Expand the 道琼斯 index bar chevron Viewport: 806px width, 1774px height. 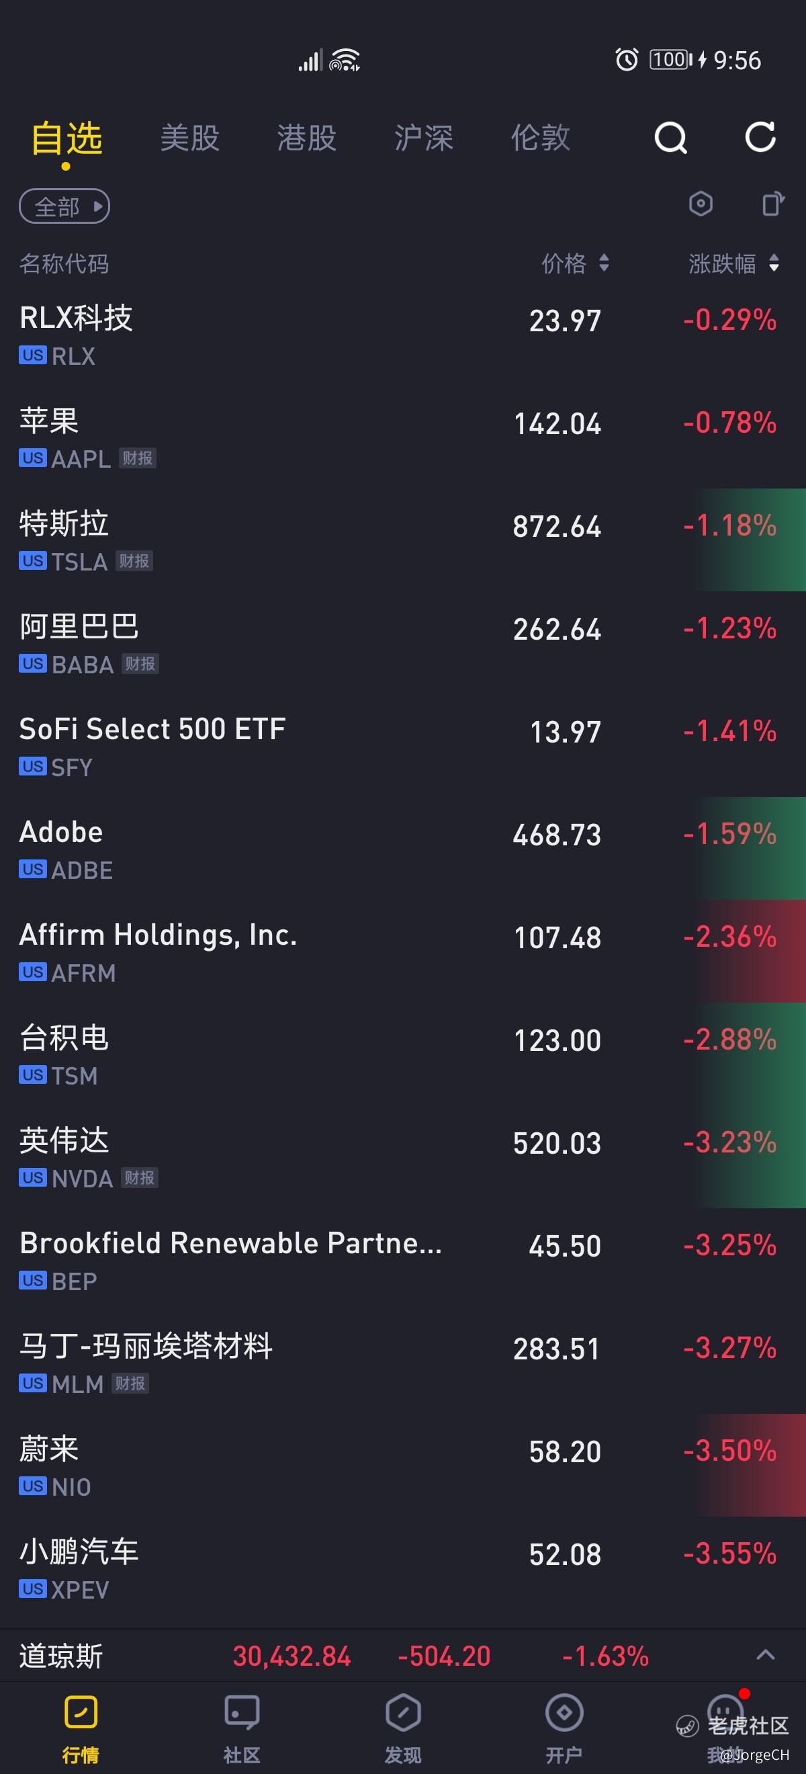pos(766,1655)
